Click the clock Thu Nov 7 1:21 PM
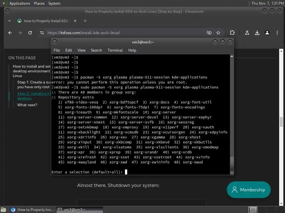The height and width of the screenshot is (213, 285). [x=267, y=3]
